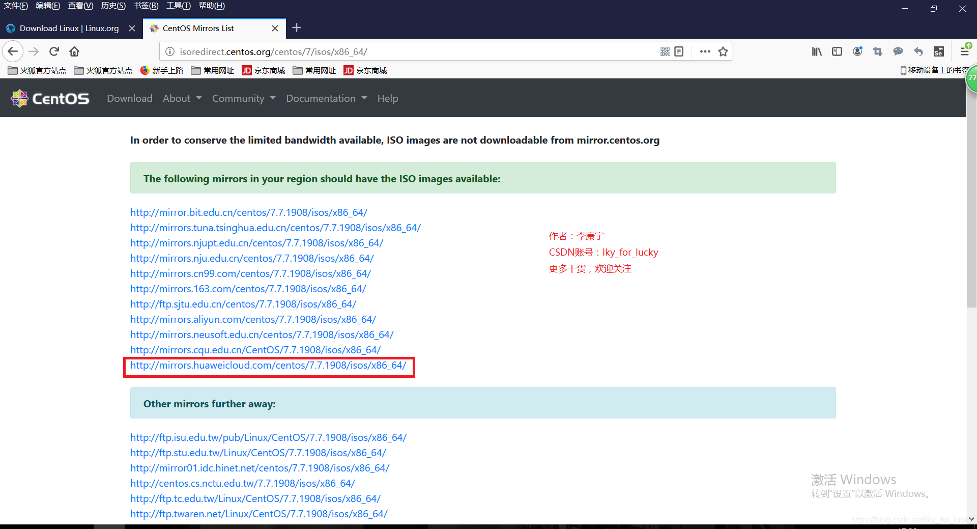Open the 书签(B) menu
Image resolution: width=977 pixels, height=529 pixels.
coord(146,6)
